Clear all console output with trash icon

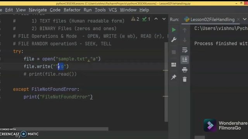[184, 79]
